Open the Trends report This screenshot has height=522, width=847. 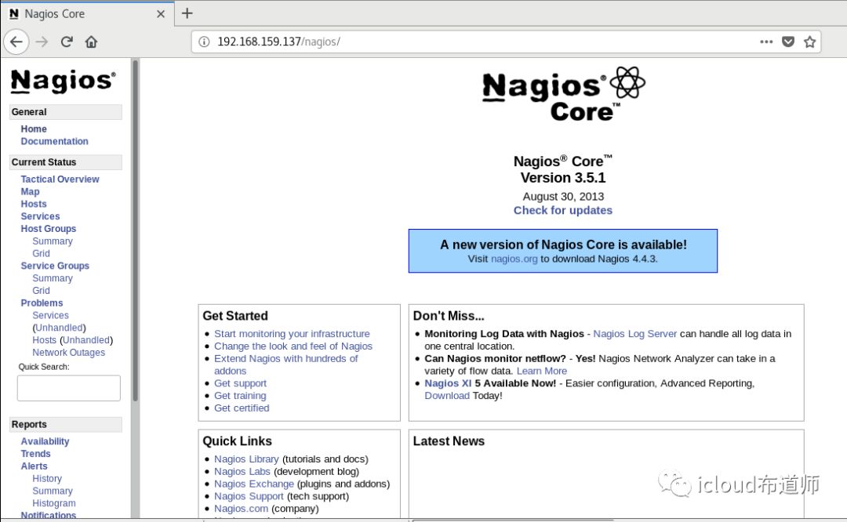(x=35, y=454)
